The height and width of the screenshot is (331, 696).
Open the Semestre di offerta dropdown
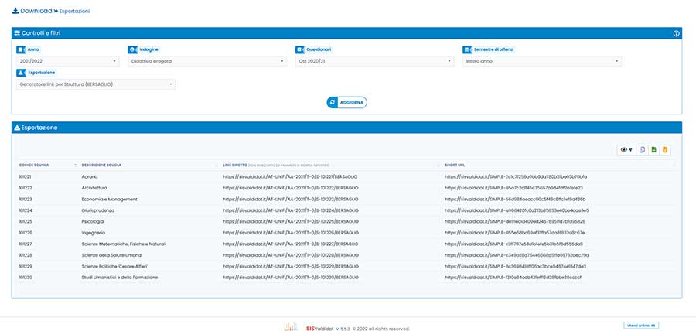541,60
